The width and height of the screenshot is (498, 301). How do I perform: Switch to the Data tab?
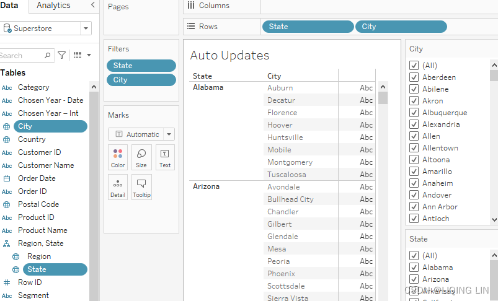[x=9, y=6]
